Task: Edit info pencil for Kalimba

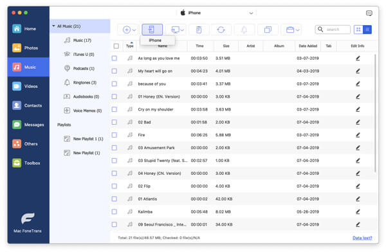Action: [x=358, y=212]
